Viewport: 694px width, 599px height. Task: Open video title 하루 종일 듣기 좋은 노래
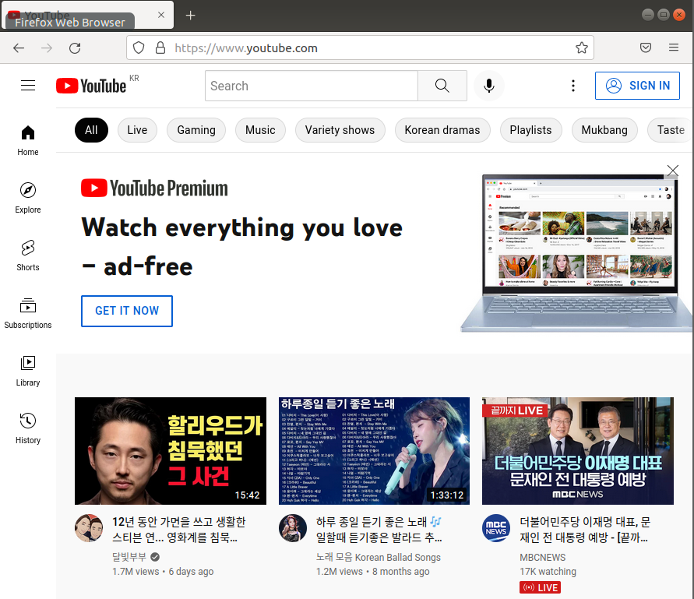pos(379,530)
